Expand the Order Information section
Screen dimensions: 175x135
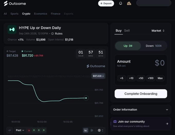click(x=141, y=110)
